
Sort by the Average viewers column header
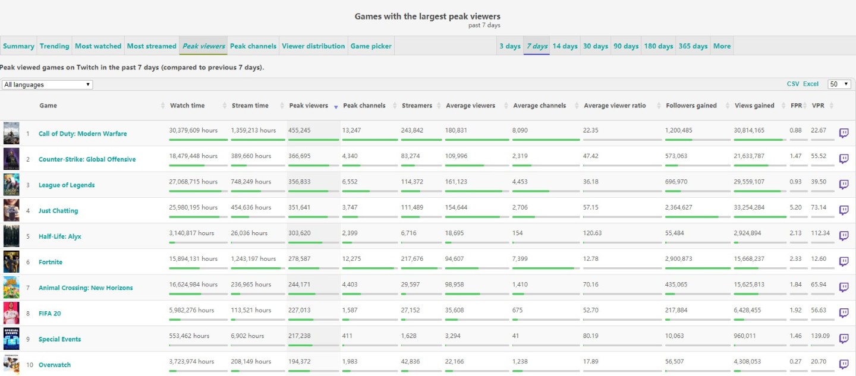click(x=470, y=106)
